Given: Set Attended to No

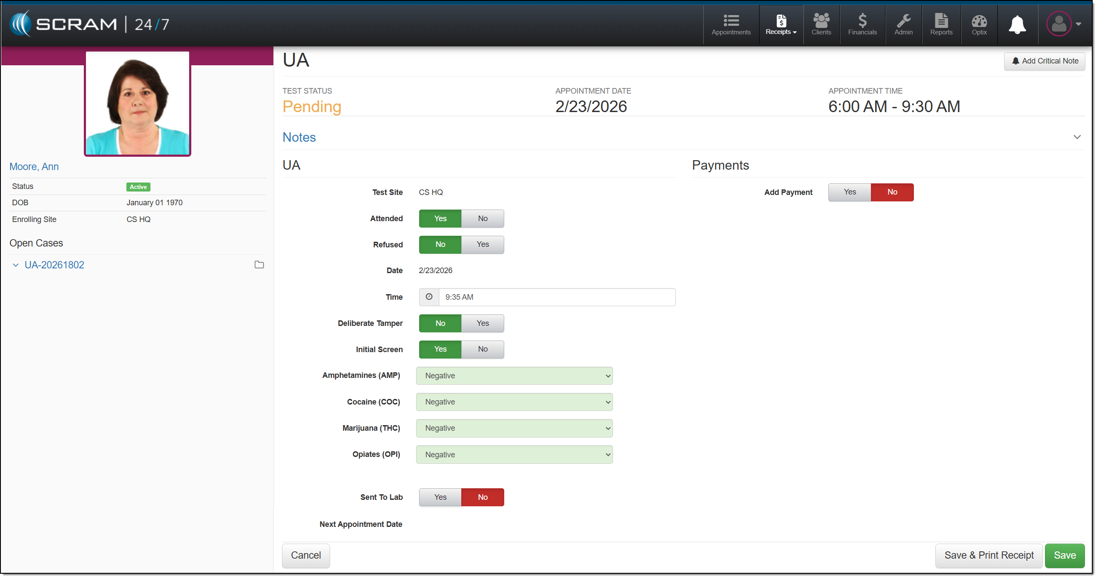Looking at the screenshot, I should [x=483, y=219].
